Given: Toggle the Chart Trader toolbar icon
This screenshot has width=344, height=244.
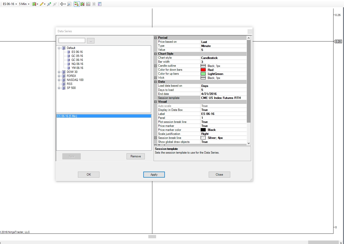Looking at the screenshot, I should tap(77, 4).
